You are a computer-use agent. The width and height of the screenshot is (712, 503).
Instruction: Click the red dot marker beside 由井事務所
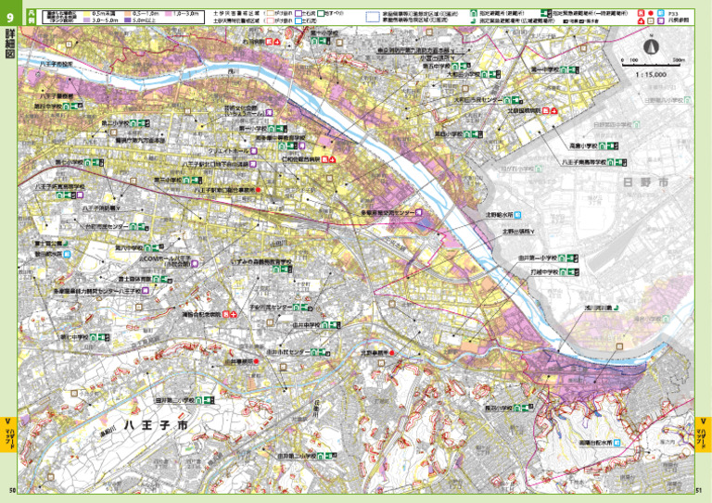(x=256, y=361)
